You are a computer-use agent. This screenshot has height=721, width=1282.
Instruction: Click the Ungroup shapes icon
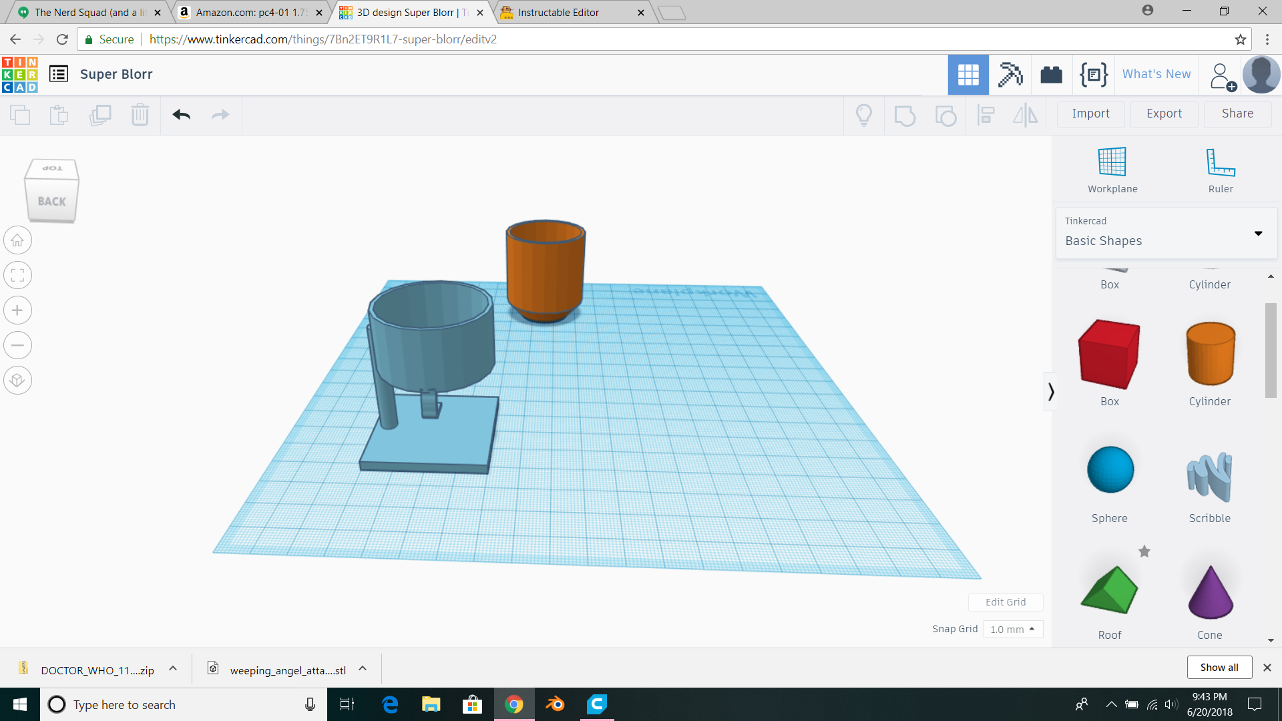pos(945,115)
